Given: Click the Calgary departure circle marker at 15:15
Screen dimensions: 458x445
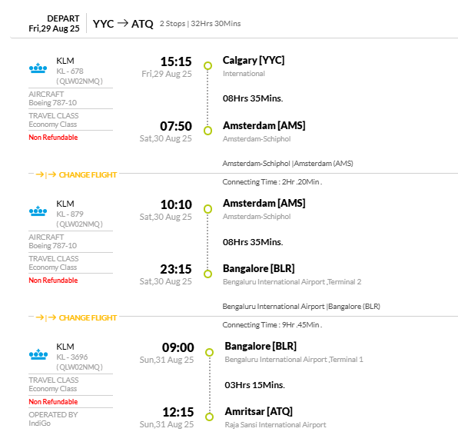Looking at the screenshot, I should (207, 66).
